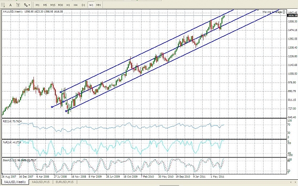Click the highlighted current price label 1616.58
The width and height of the screenshot is (298, 186).
click(292, 15)
